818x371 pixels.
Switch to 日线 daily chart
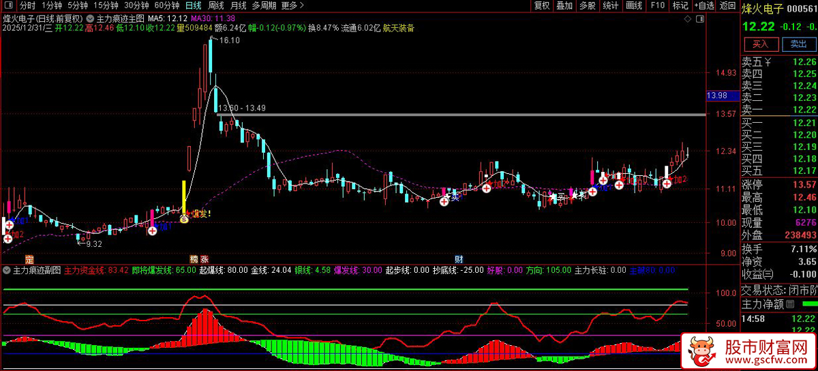tap(194, 5)
